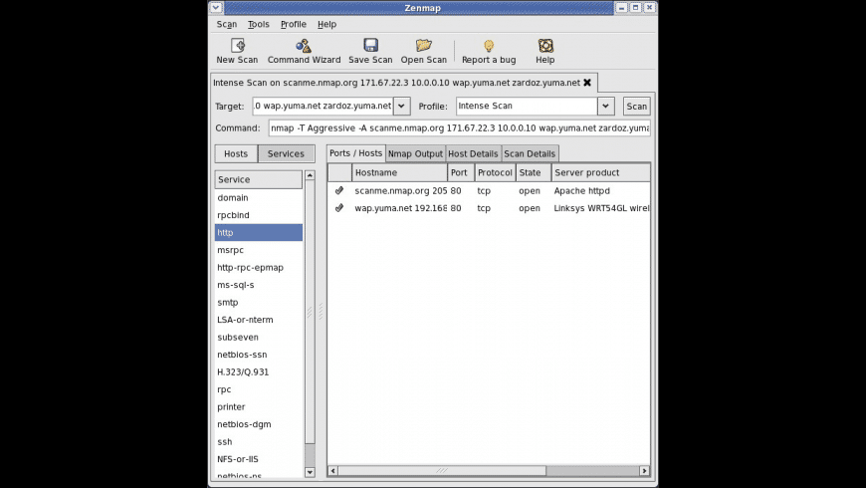Screen dimensions: 866x488
Task: Click the wap.yuma.net hostname cell
Action: [400, 208]
